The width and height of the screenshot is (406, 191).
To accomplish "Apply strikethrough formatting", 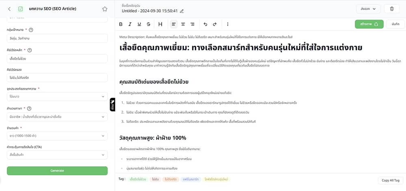I will 149,24.
